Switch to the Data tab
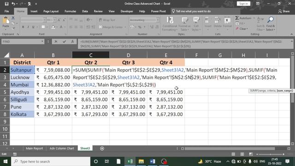 pyautogui.click(x=85, y=11)
